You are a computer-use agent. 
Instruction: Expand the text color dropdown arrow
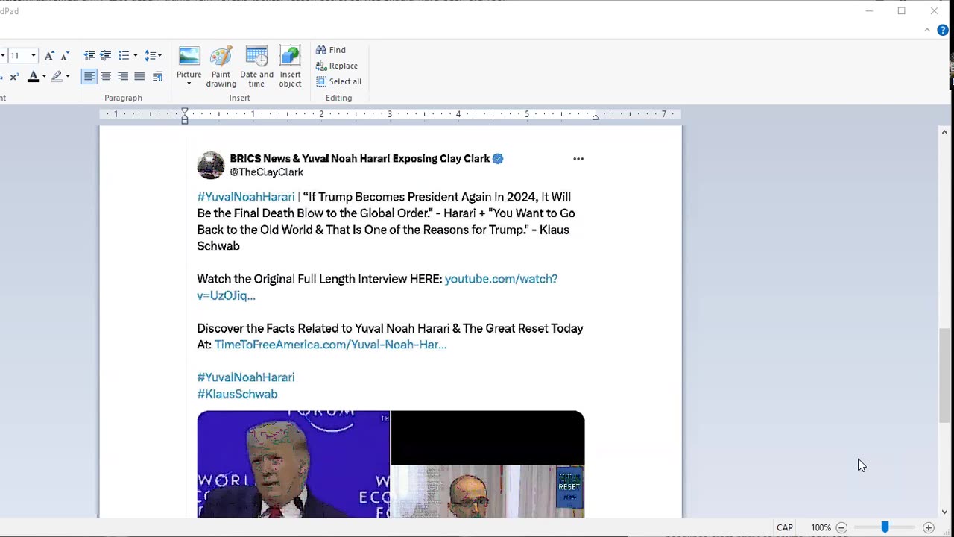(44, 76)
